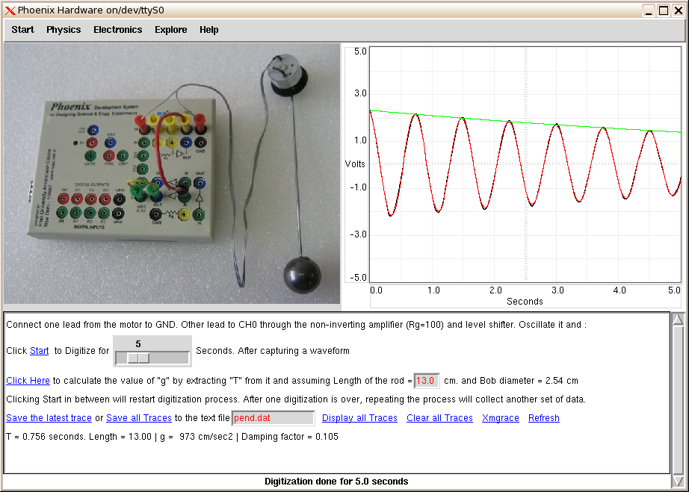Click the 'Seconds' x-axis label
The image size is (689, 492).
click(525, 302)
